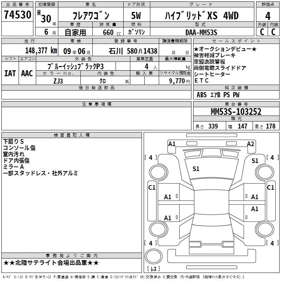Click the overall evaluation score 4
281x281 pixels.
[x=268, y=15]
